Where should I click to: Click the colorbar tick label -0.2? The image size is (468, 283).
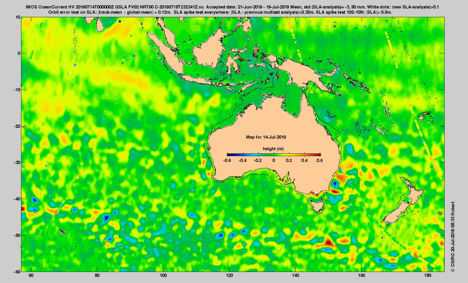pyautogui.click(x=258, y=160)
